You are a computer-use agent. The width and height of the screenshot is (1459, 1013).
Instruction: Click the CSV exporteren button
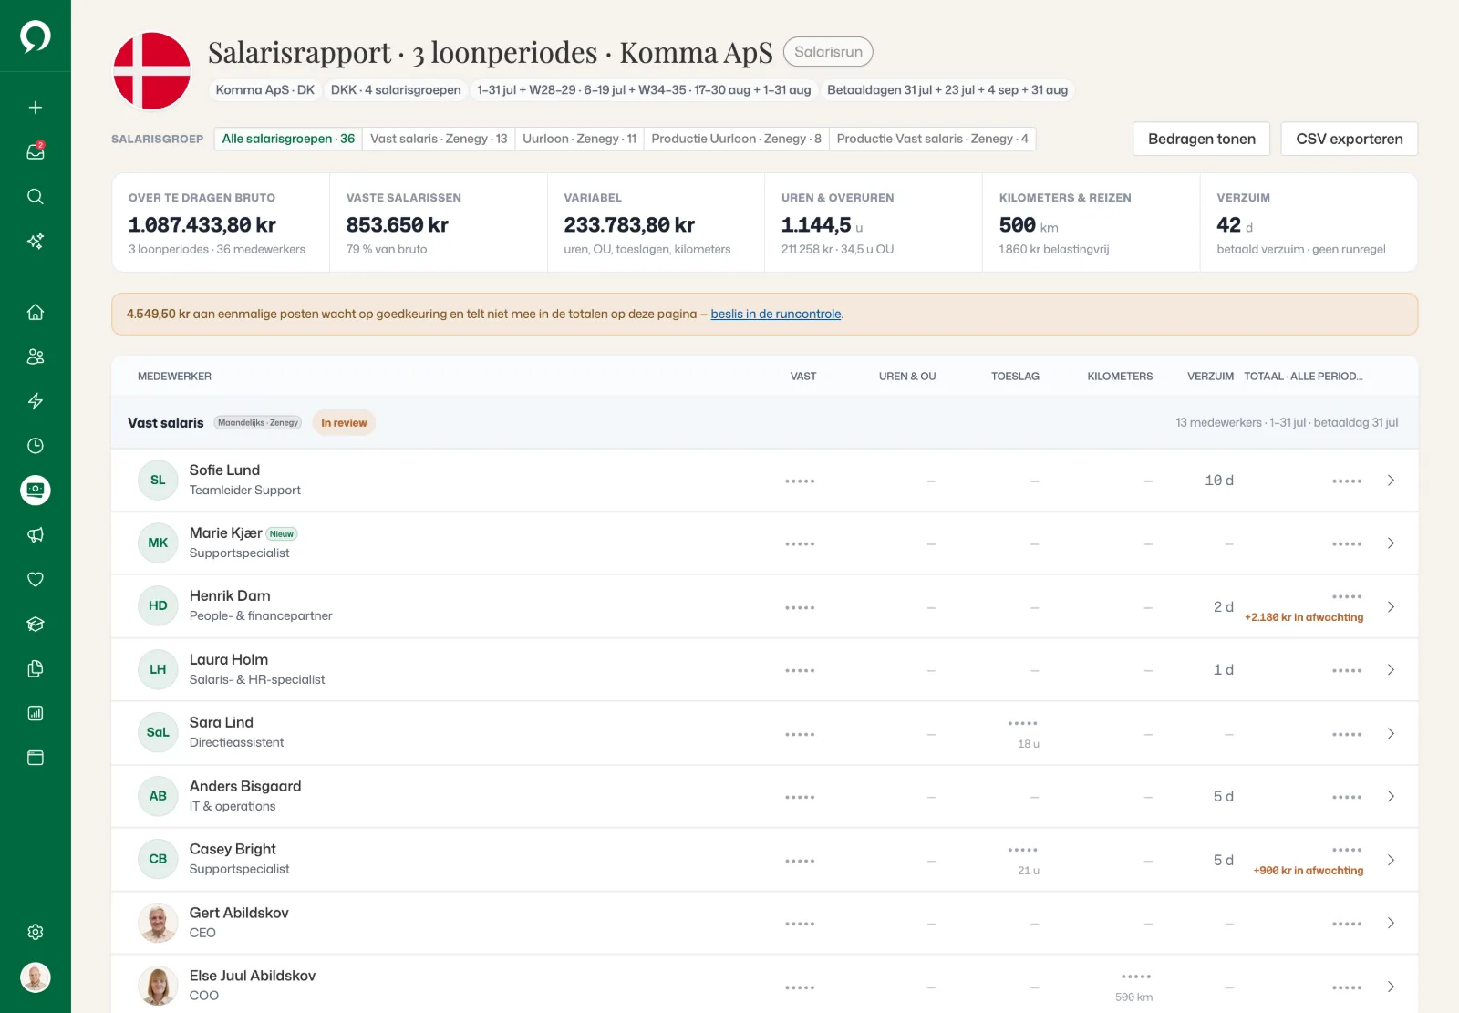[1349, 139]
